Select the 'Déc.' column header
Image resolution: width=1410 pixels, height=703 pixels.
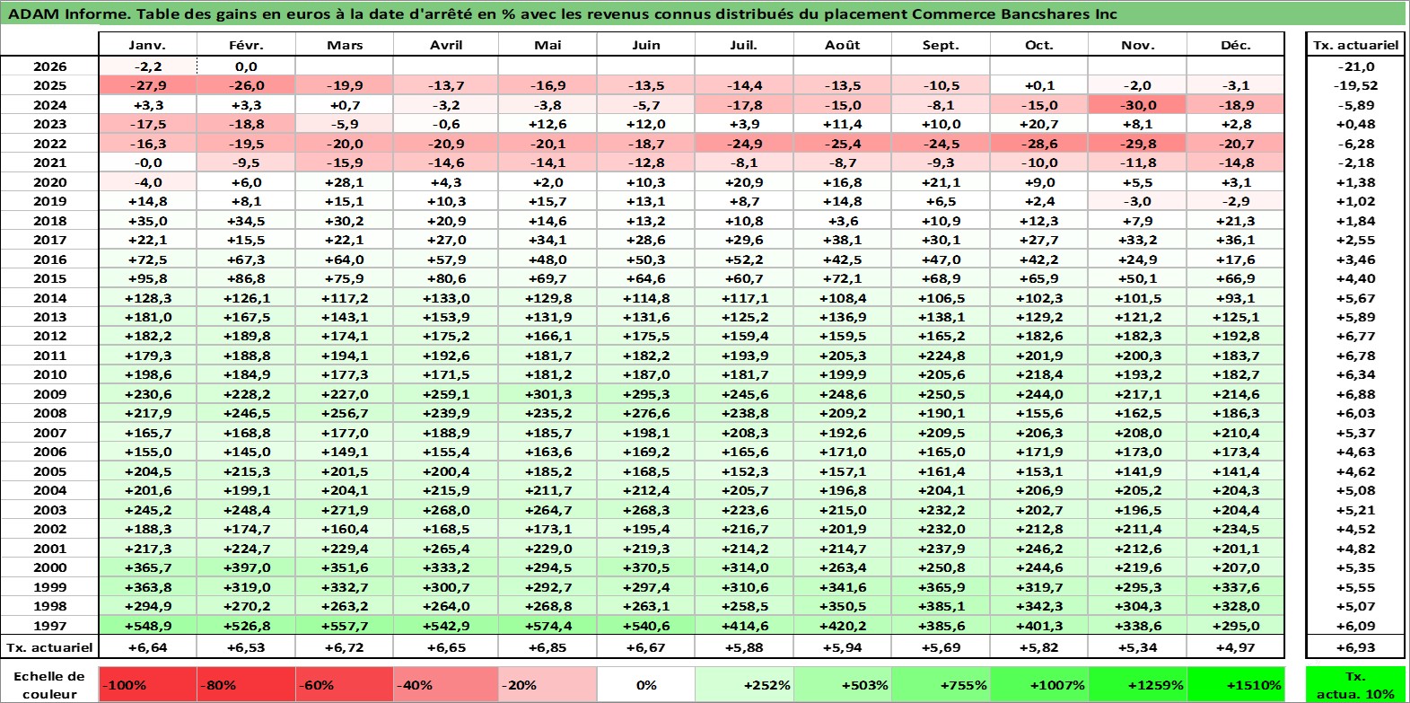[1236, 45]
